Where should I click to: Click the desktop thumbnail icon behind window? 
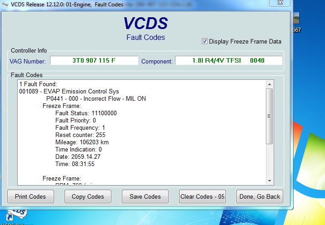[x=296, y=18]
